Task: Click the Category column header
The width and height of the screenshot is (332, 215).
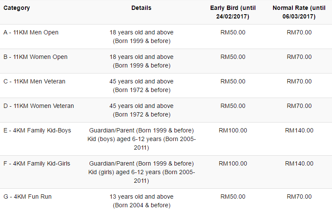Action: click(17, 8)
